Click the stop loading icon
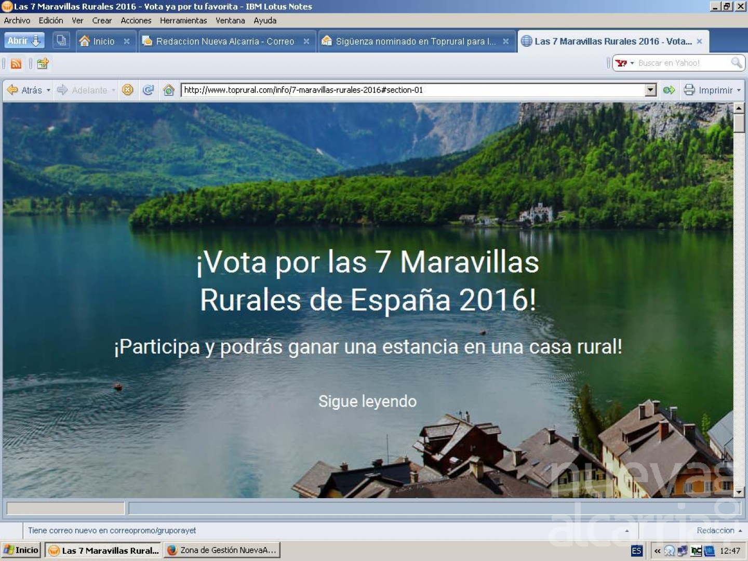Image resolution: width=748 pixels, height=561 pixels. click(x=127, y=90)
